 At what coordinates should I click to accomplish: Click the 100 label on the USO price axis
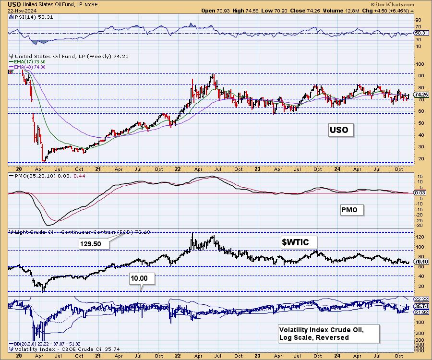coord(420,64)
